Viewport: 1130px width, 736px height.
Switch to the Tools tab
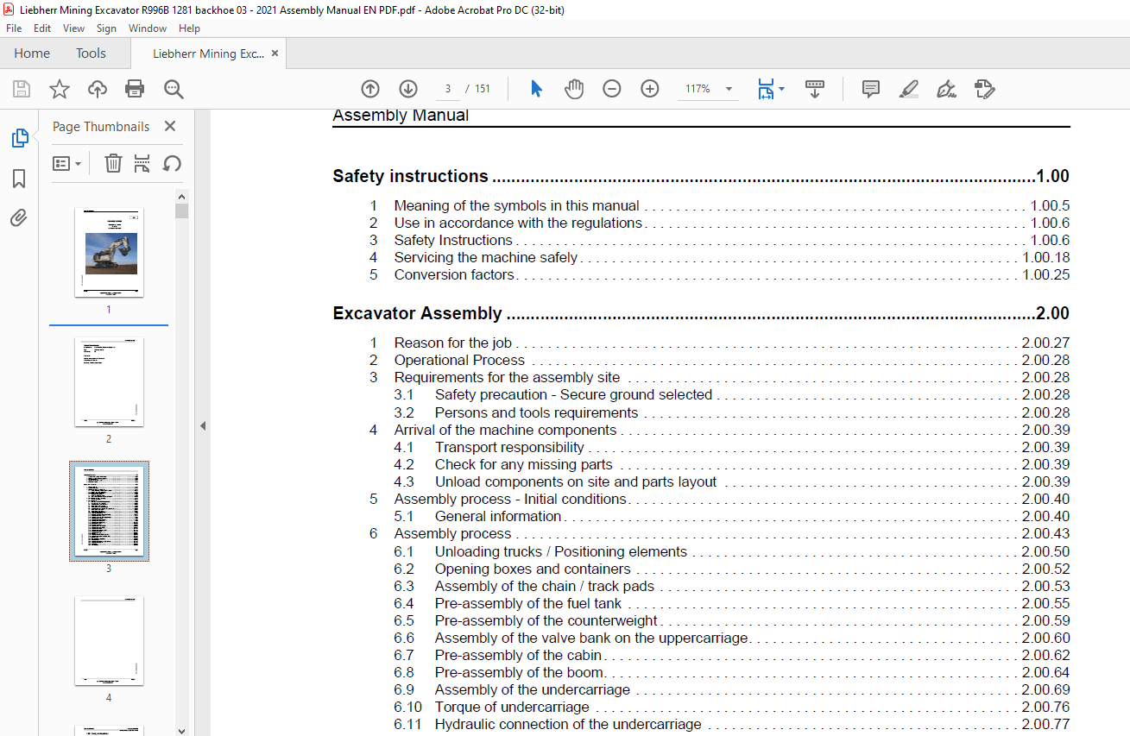pos(91,53)
